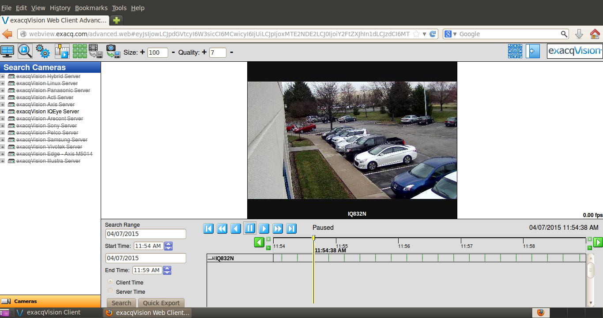Open the Bookmarks menu
The image size is (603, 318).
coord(91,8)
